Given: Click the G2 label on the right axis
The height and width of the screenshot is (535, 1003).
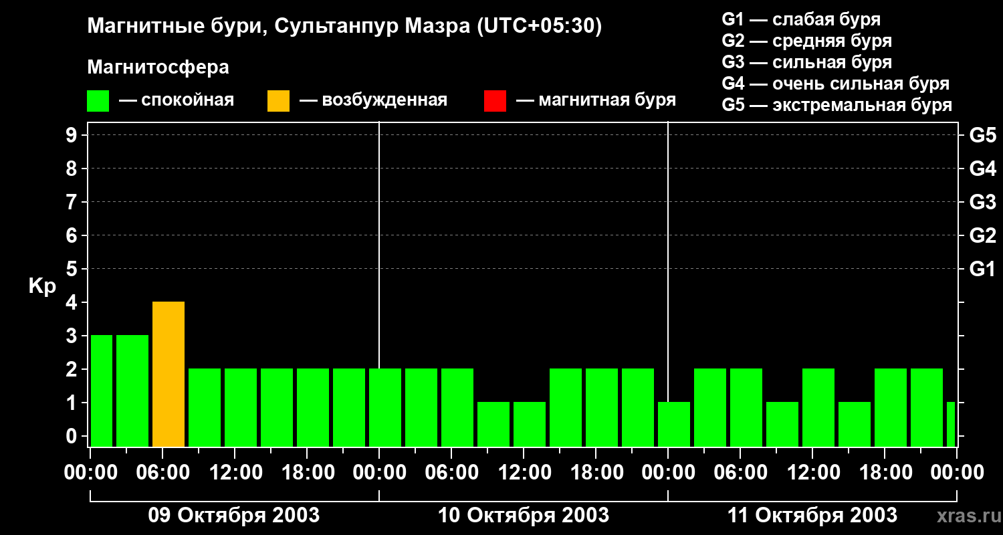Looking at the screenshot, I should tap(982, 235).
